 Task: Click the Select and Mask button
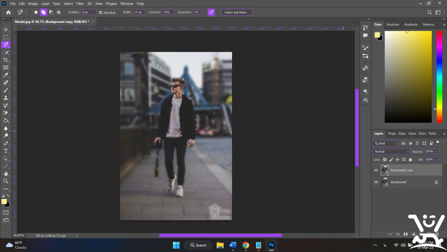coord(236,12)
